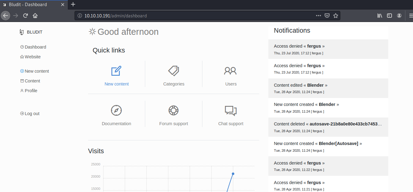The image size is (413, 192).
Task: Click the Chat support speech bubbles icon
Action: pos(230,110)
